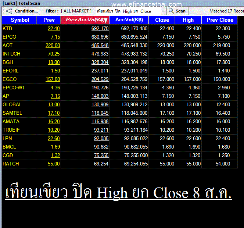Image resolution: width=244 pixels, height=228 pixels.
Task: Select the EFORL symbol
Action: 10,71
